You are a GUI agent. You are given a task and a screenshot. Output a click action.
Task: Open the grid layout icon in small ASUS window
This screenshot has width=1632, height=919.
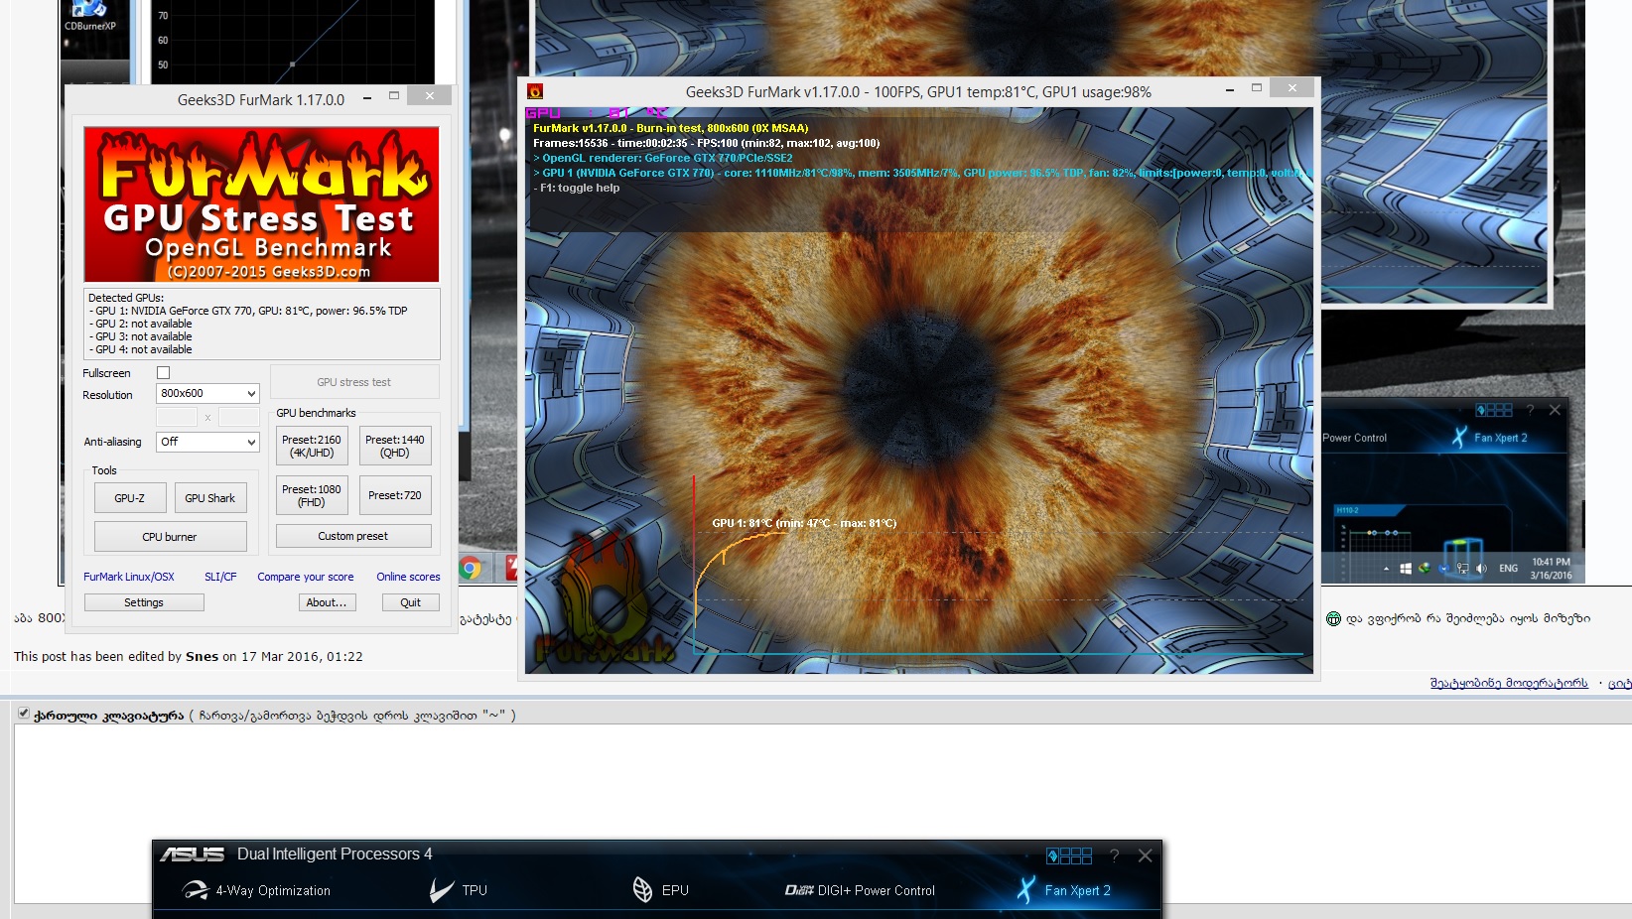1494,410
